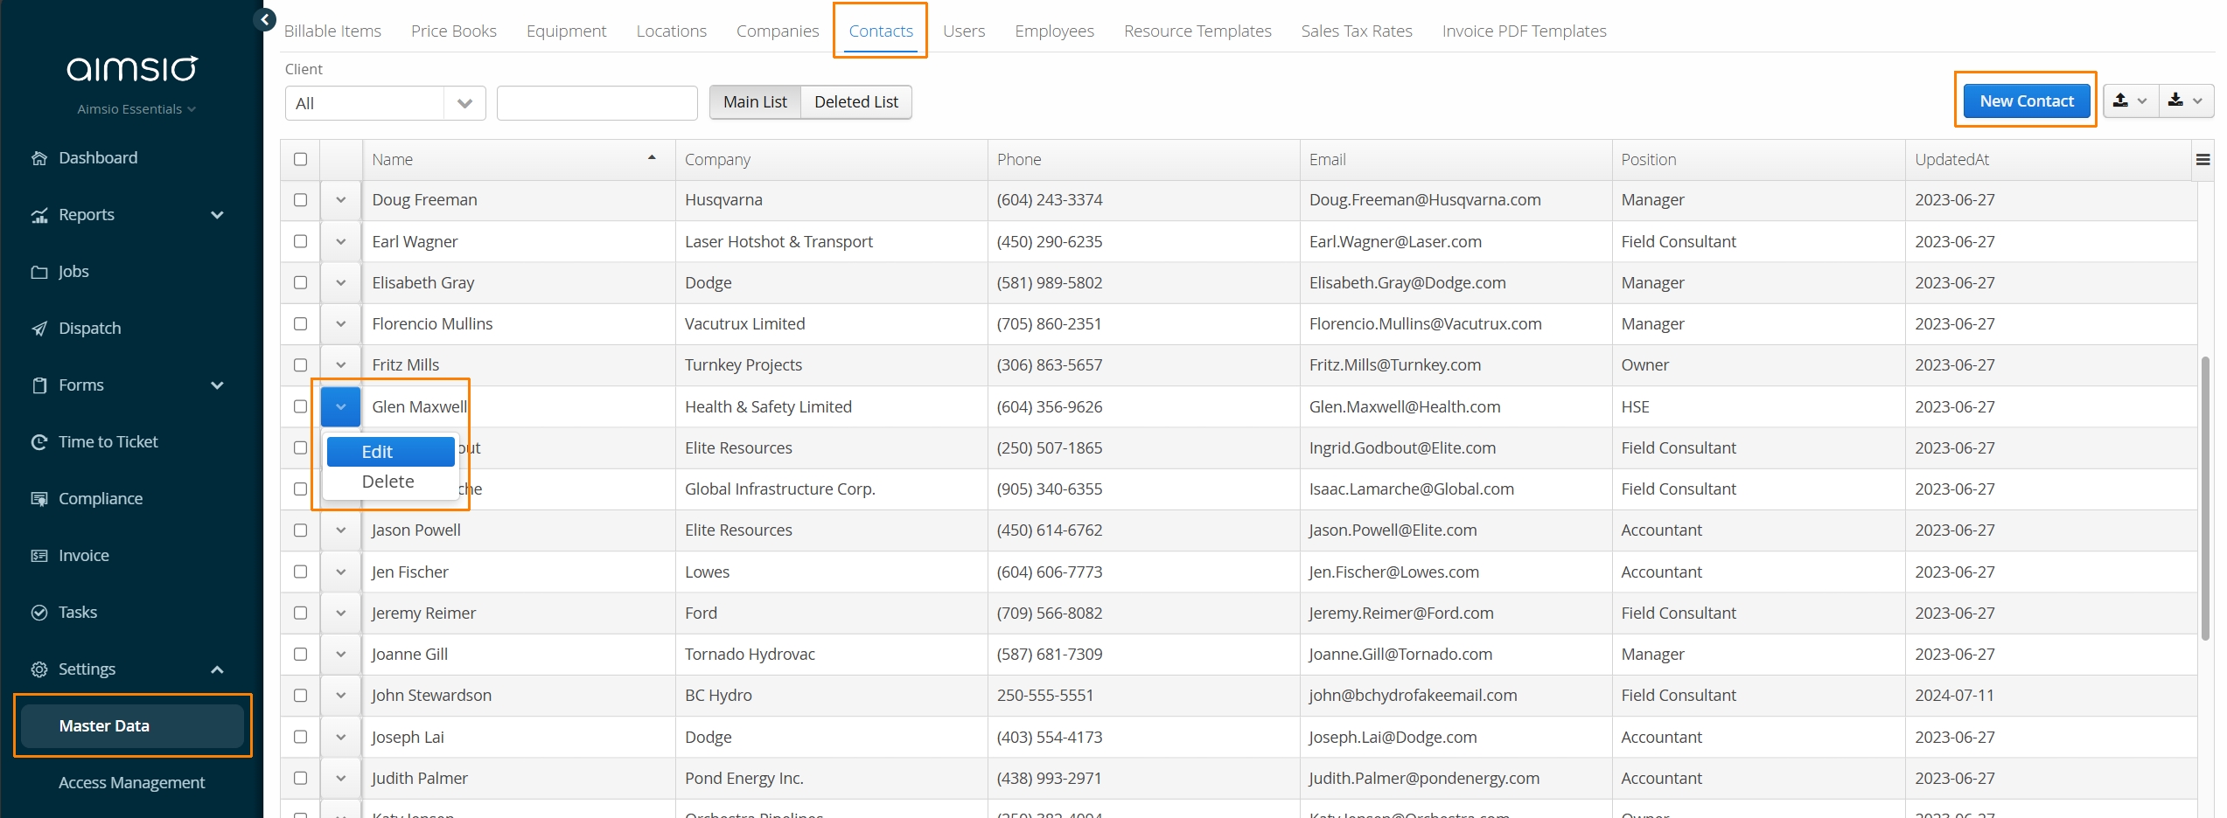
Task: Toggle the select-all checkbox in header
Action: pos(300,159)
